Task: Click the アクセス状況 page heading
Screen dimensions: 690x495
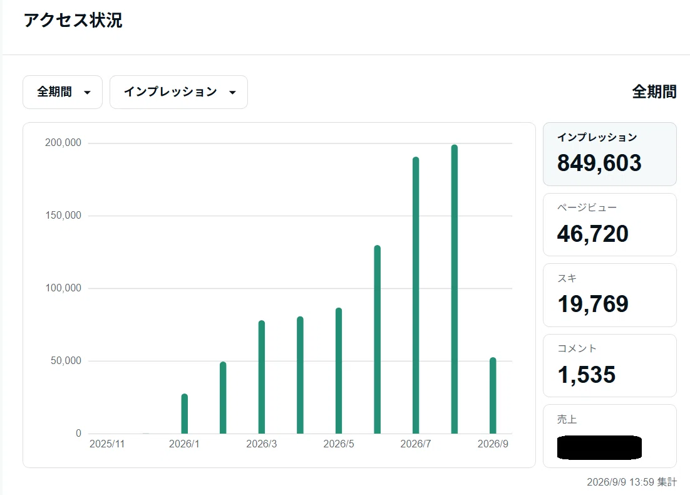Action: (73, 20)
